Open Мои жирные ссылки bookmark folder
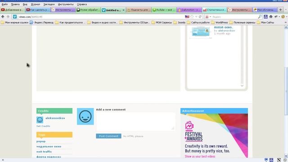 coord(14,22)
